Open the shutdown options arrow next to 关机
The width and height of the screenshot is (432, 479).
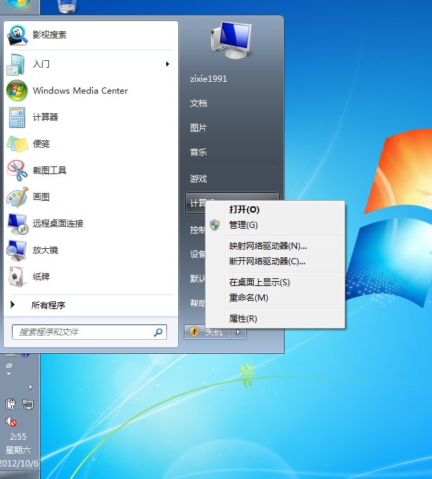pyautogui.click(x=239, y=331)
